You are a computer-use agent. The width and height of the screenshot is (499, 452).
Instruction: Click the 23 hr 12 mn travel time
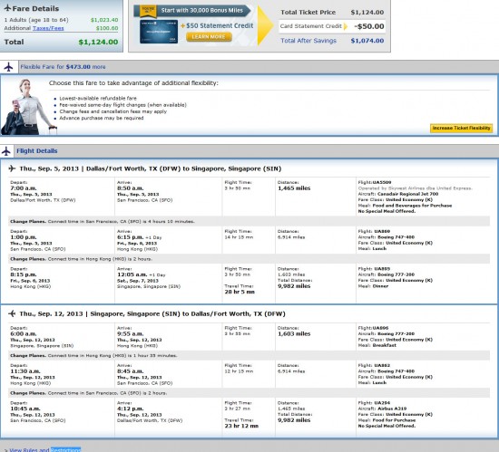pos(241,426)
